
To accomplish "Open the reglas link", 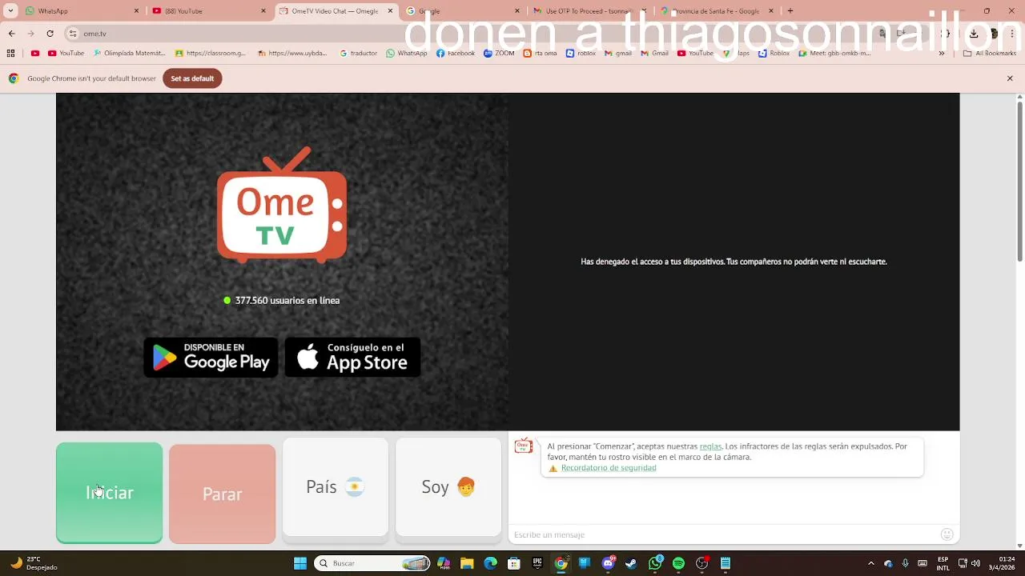I will click(x=710, y=446).
